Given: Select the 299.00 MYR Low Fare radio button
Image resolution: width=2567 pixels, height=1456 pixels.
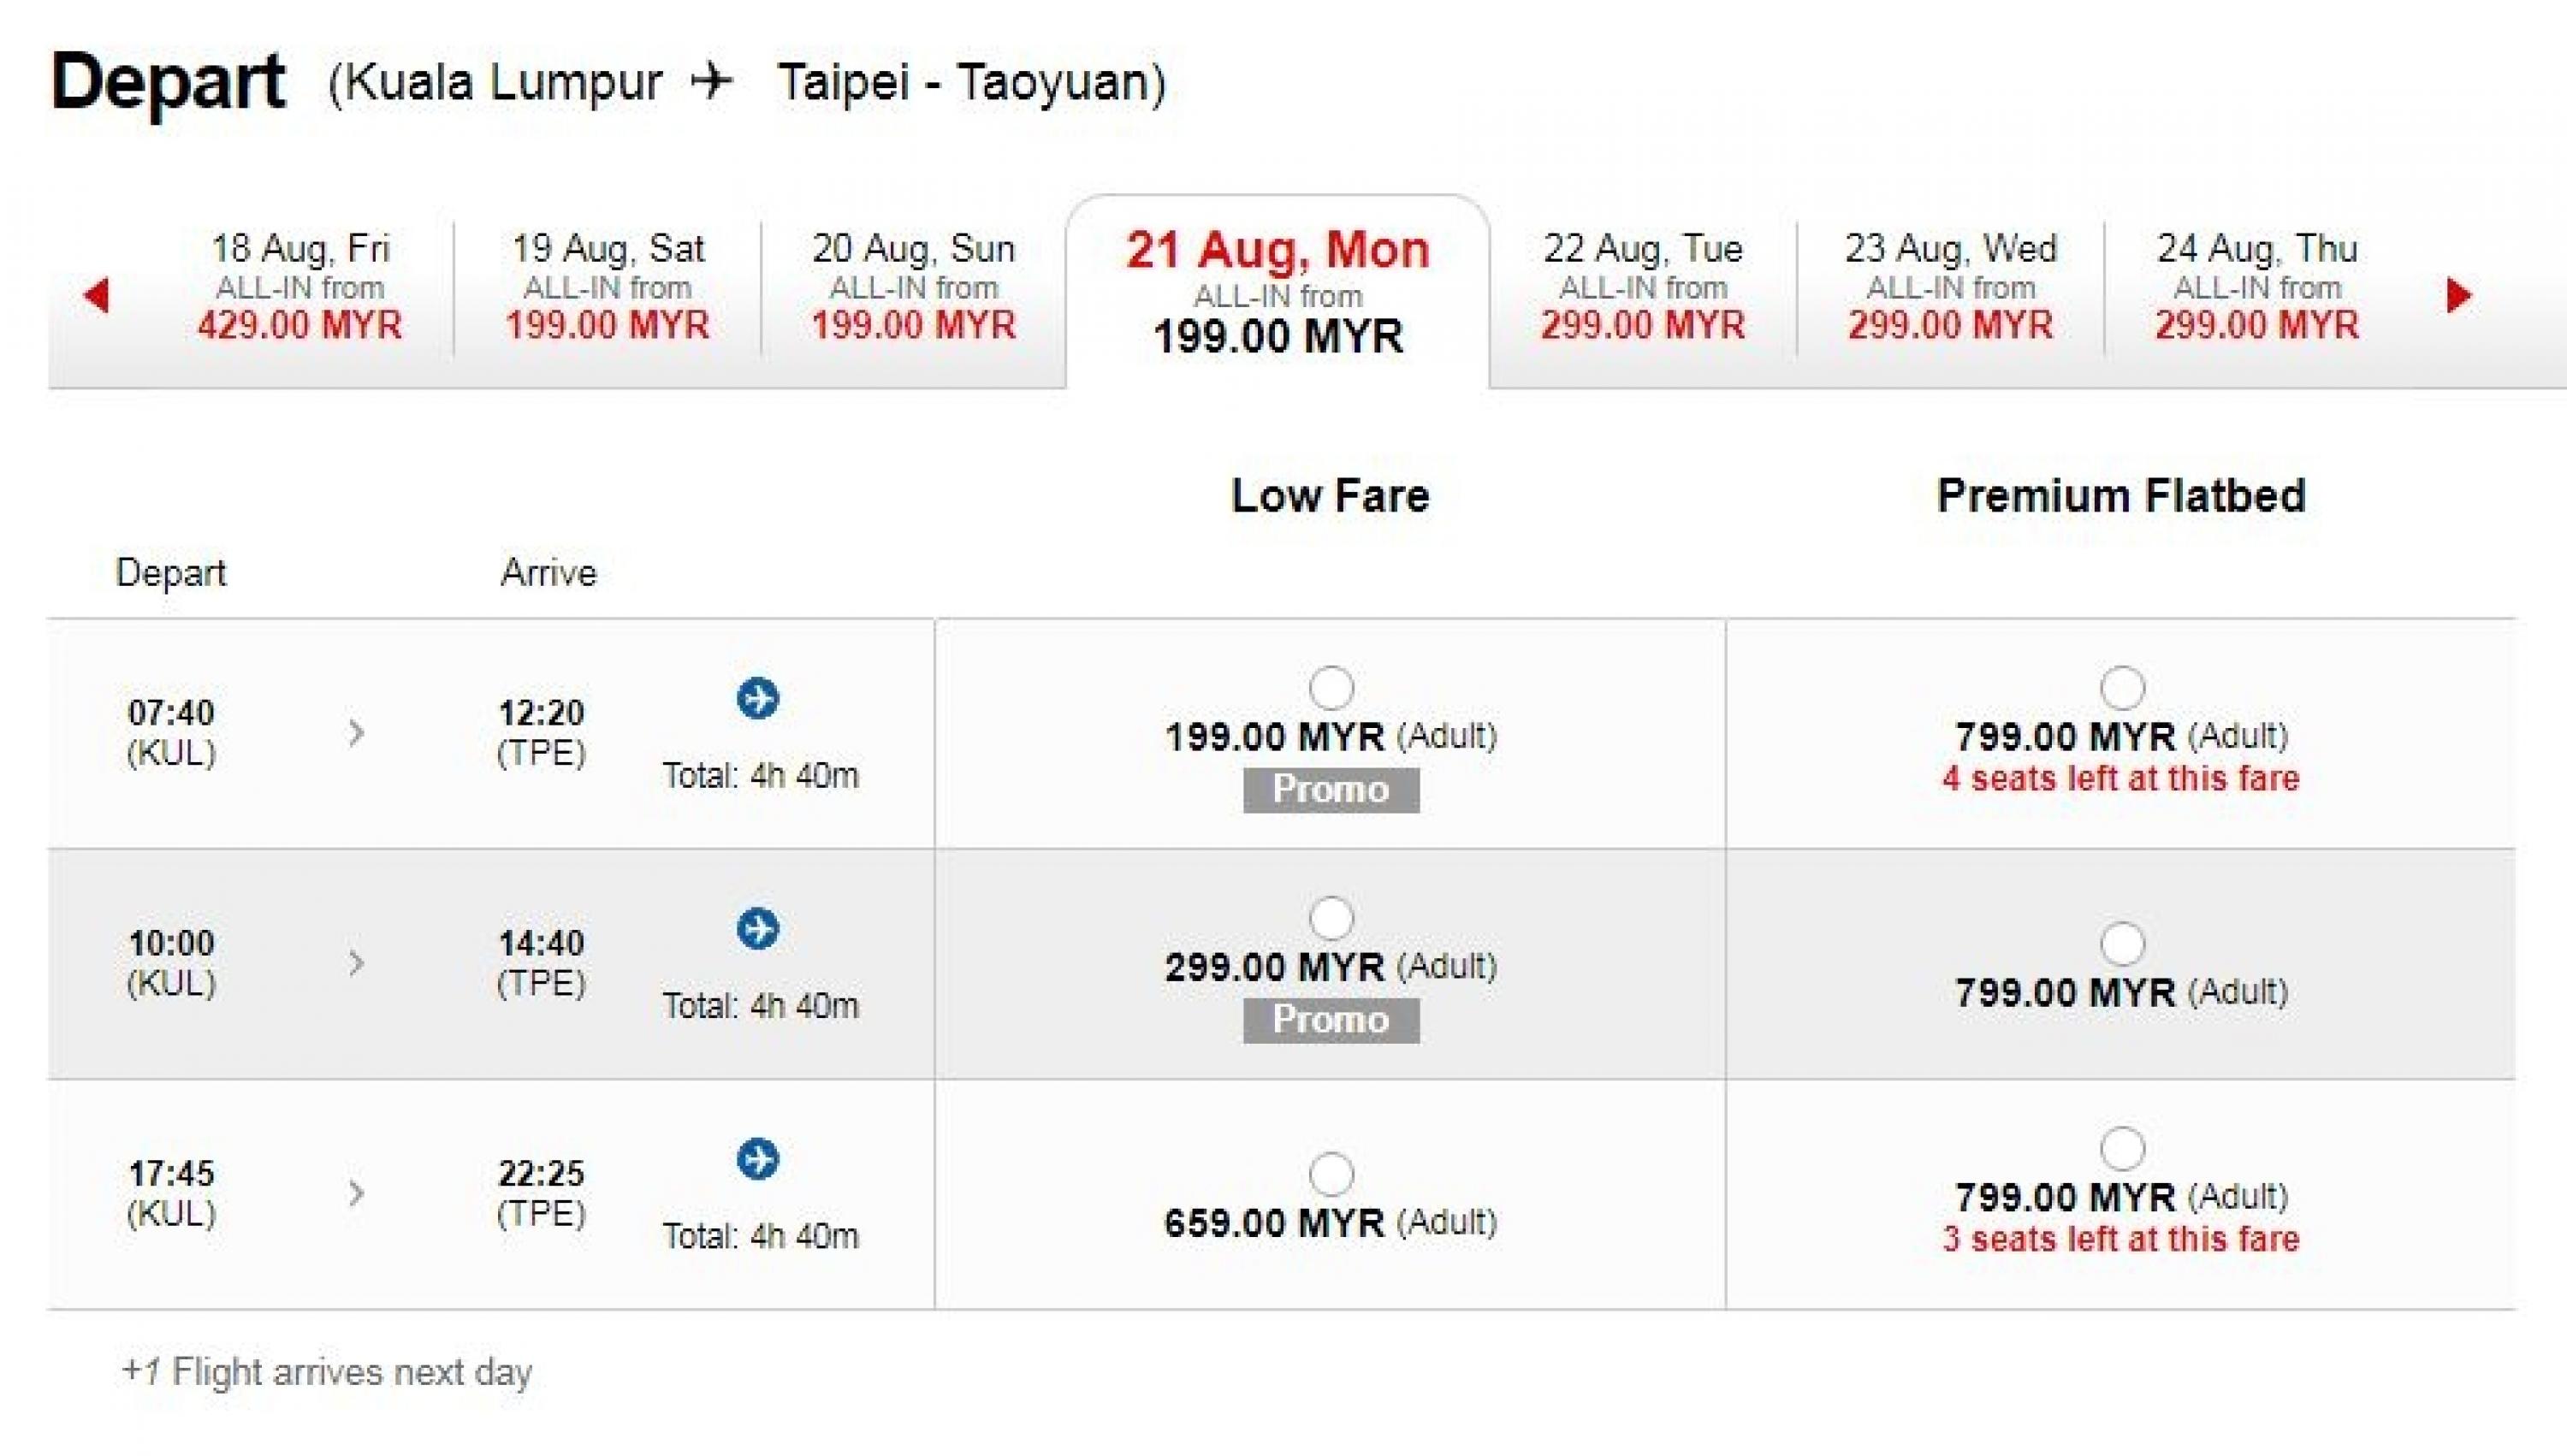Looking at the screenshot, I should [x=1331, y=918].
